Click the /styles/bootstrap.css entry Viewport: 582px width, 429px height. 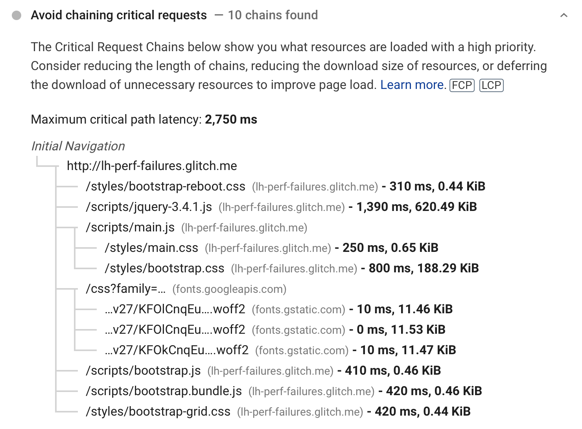[x=164, y=268]
